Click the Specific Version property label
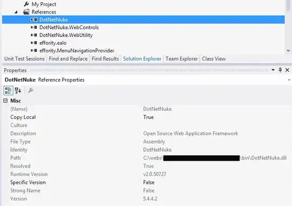 (x=28, y=182)
